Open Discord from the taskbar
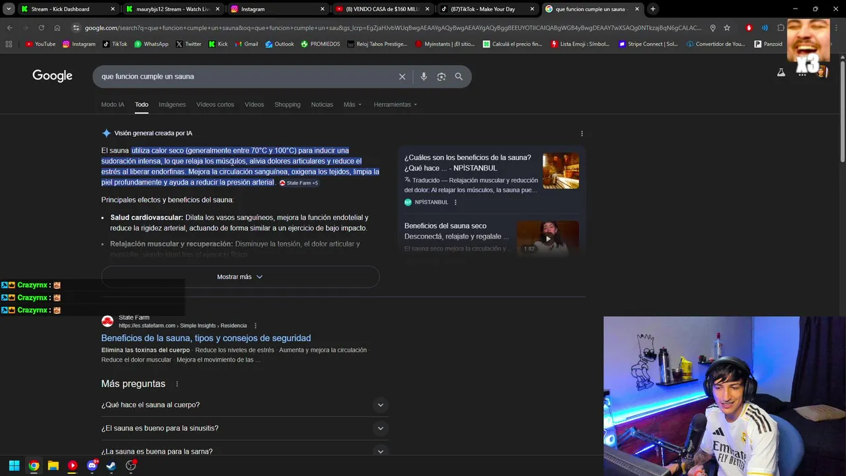846x476 pixels. [92, 465]
